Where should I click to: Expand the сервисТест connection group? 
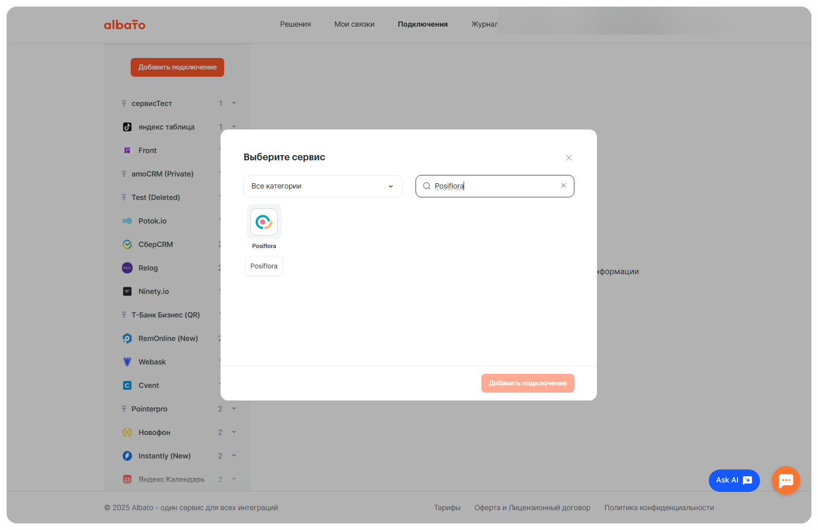tap(234, 103)
